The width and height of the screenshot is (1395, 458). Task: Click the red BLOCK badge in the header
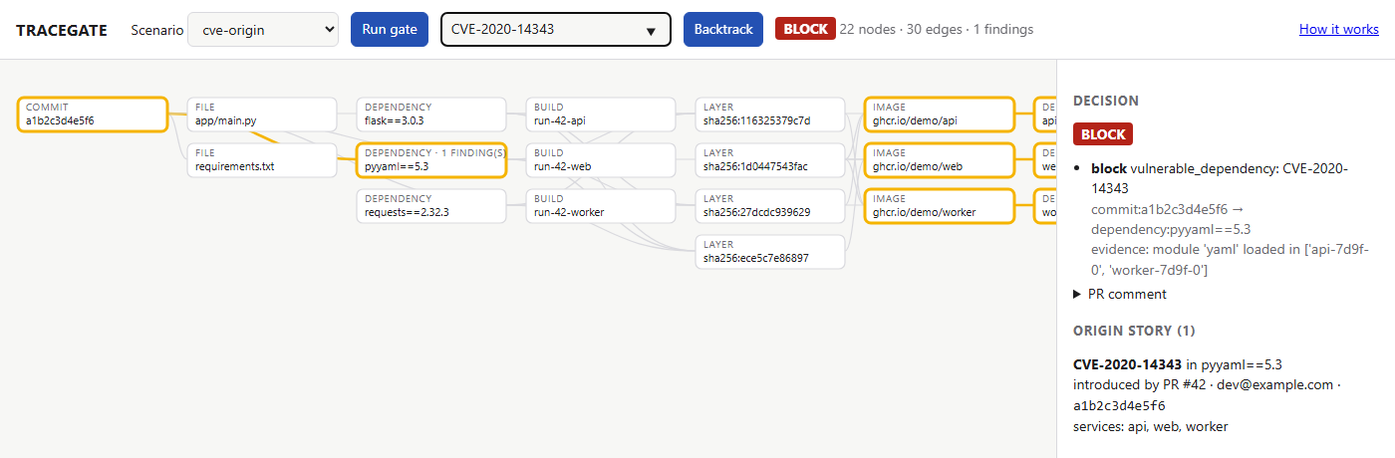click(x=805, y=29)
